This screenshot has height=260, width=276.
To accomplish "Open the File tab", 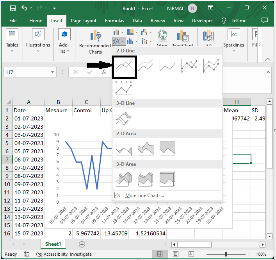I will point(13,21).
